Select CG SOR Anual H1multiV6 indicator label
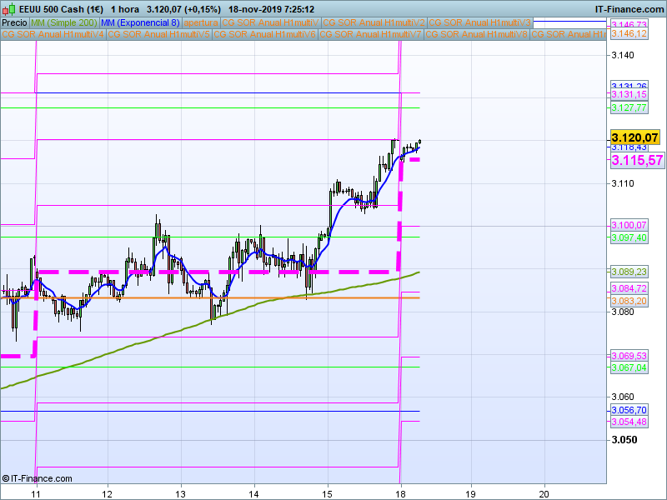667x500 pixels. coord(265,34)
